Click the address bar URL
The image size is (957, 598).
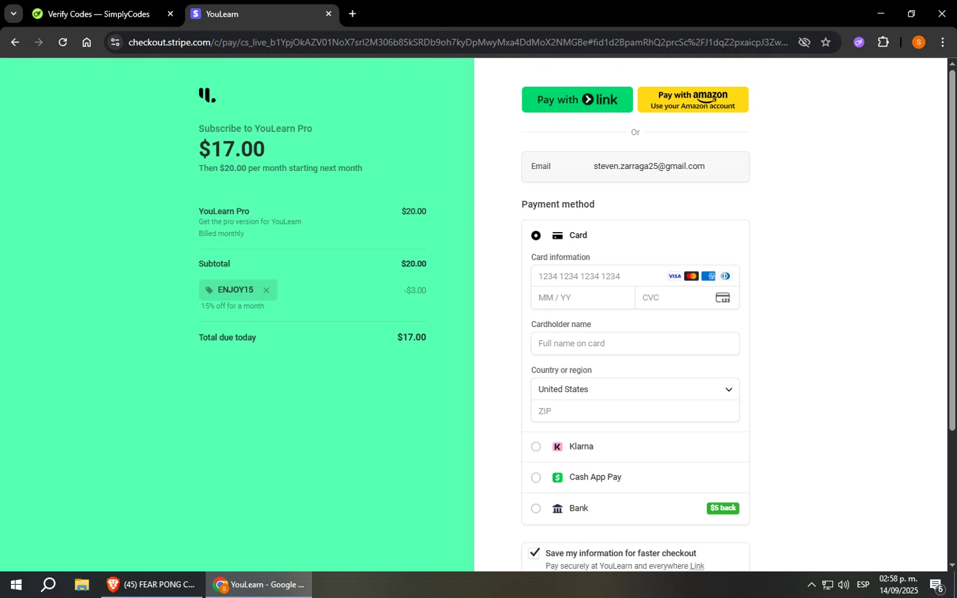[457, 42]
